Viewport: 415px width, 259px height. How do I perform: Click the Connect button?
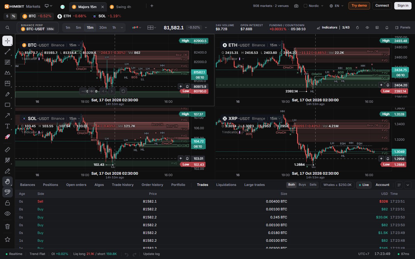382,6
